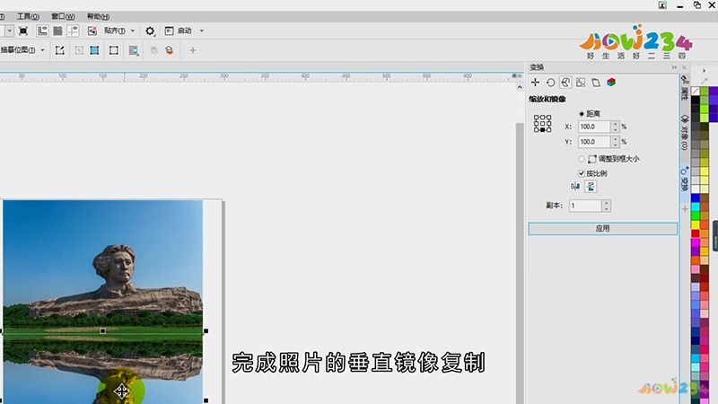Image resolution: width=718 pixels, height=404 pixels.
Task: Click the anchor point reference grid
Action: (543, 124)
